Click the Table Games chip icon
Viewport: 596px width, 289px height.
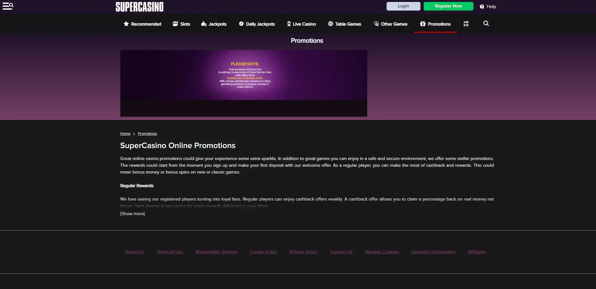[x=330, y=24]
